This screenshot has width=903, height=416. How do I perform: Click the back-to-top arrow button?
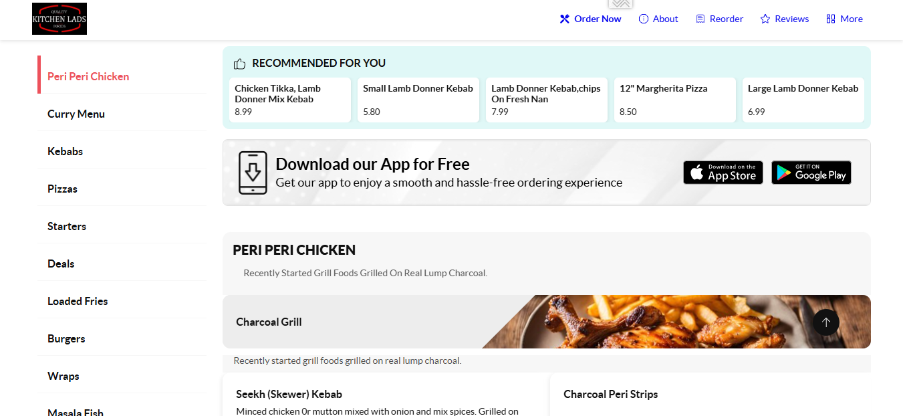[x=826, y=322]
